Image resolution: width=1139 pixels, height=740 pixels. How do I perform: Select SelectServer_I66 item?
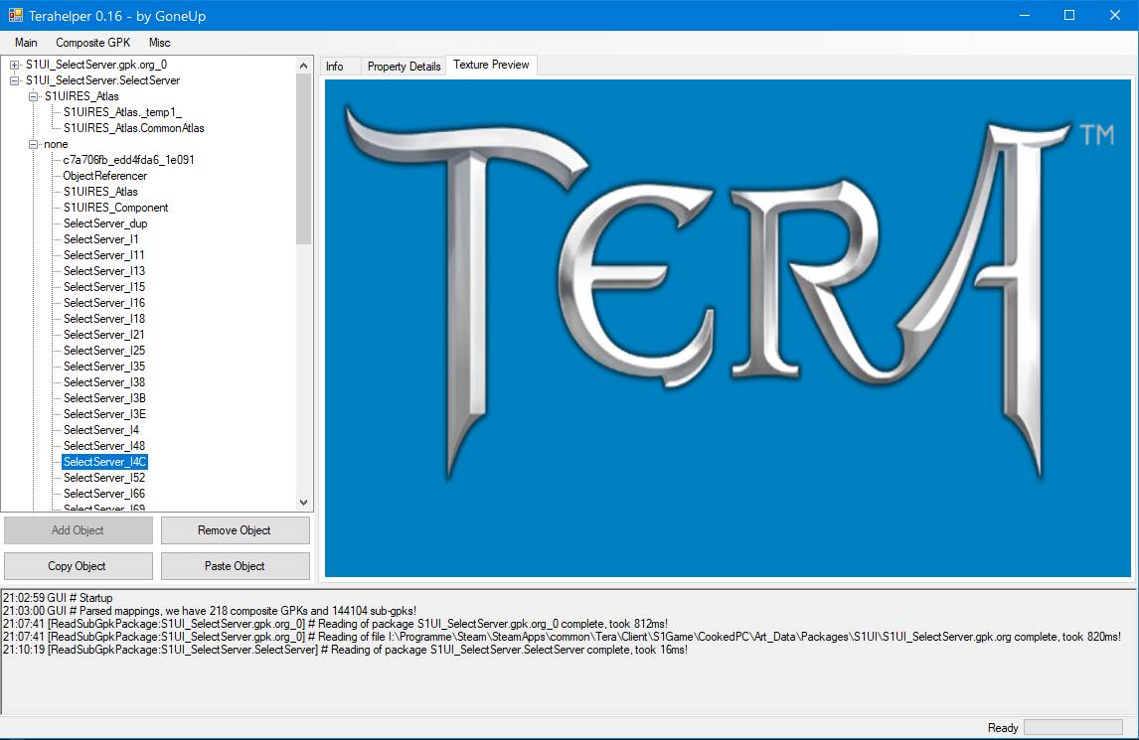tap(104, 494)
